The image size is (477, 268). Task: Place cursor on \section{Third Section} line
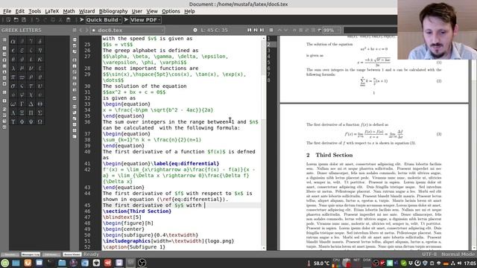coord(137,211)
